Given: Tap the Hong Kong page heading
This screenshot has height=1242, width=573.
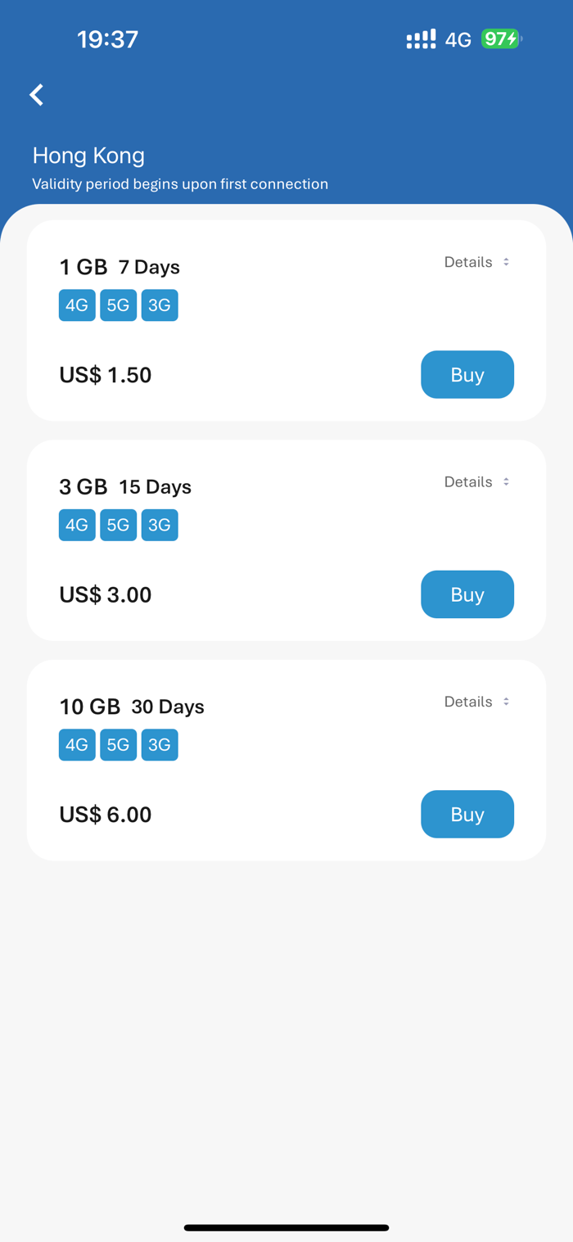Looking at the screenshot, I should [x=88, y=156].
